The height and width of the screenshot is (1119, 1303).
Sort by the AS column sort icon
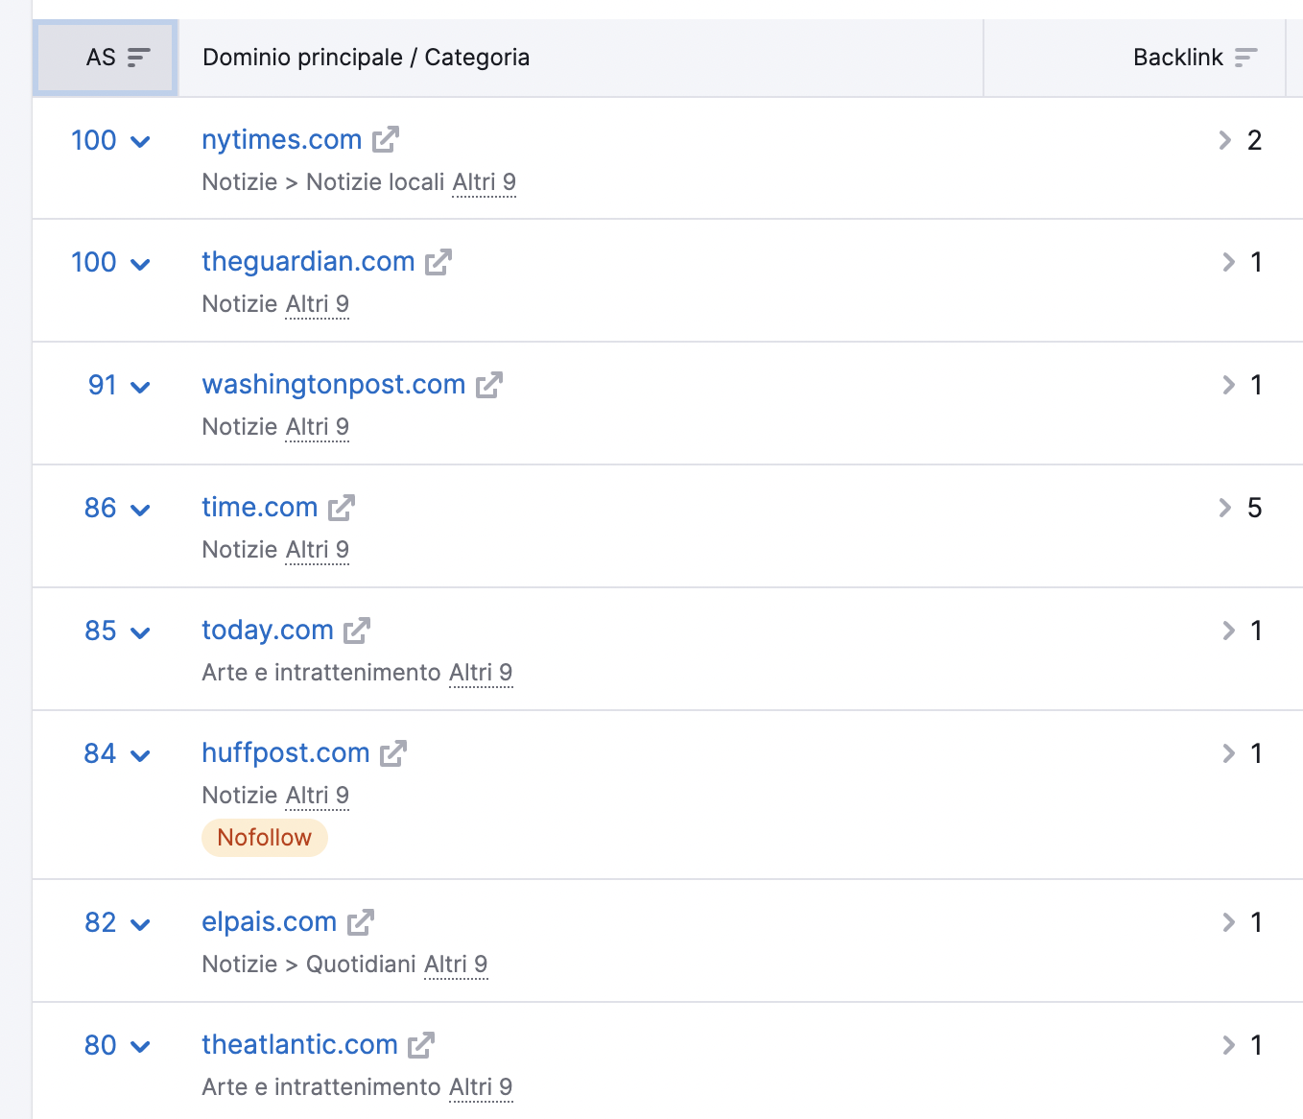139,58
